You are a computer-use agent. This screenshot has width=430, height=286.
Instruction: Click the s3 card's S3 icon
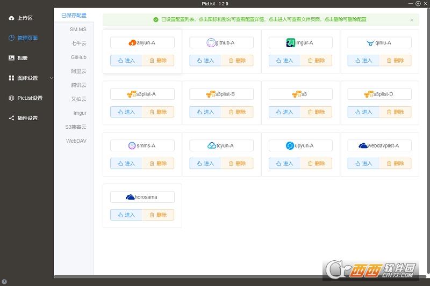click(x=297, y=94)
